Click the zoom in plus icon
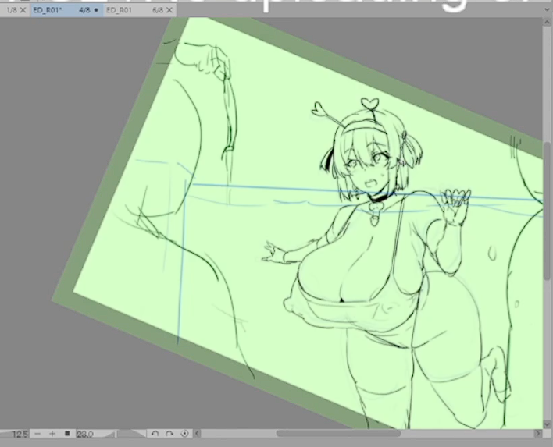Image resolution: width=553 pixels, height=447 pixels. point(52,434)
